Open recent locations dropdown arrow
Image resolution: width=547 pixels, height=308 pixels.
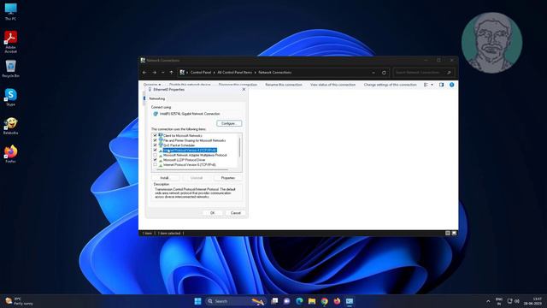click(x=163, y=73)
